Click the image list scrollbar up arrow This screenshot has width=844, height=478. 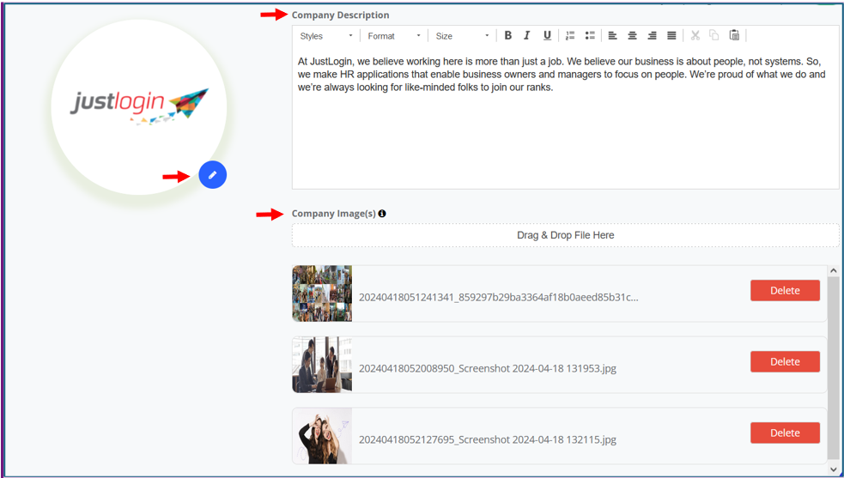tap(833, 270)
